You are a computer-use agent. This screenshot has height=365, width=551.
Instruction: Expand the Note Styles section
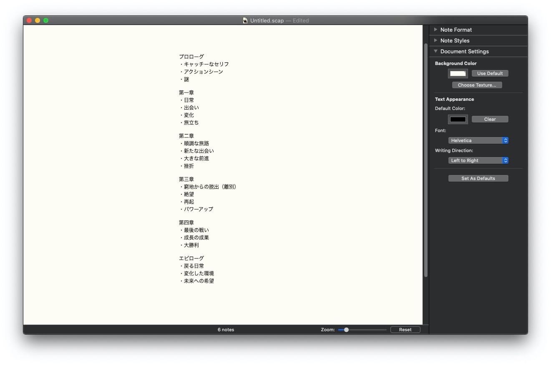pyautogui.click(x=436, y=40)
